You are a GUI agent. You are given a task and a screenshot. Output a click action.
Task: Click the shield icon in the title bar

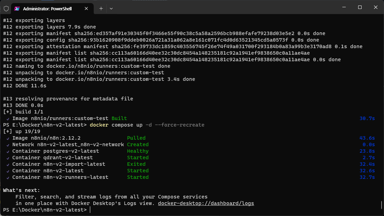point(6,9)
